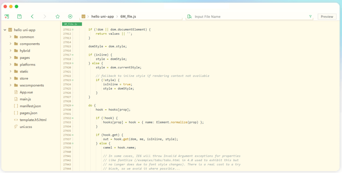Open manifest.json in the file tree
Viewport: 342px width, 173px height.
30,106
